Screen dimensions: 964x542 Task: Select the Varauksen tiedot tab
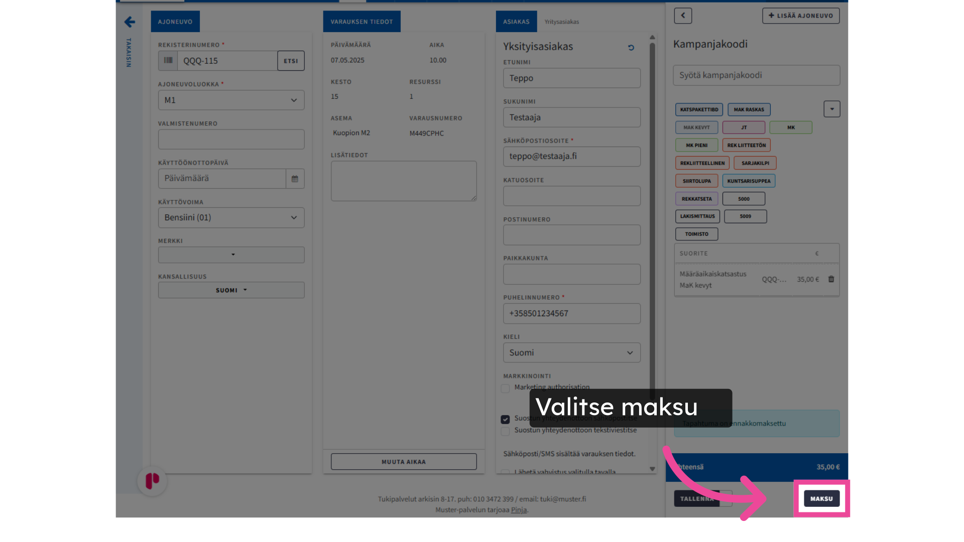[x=361, y=22]
